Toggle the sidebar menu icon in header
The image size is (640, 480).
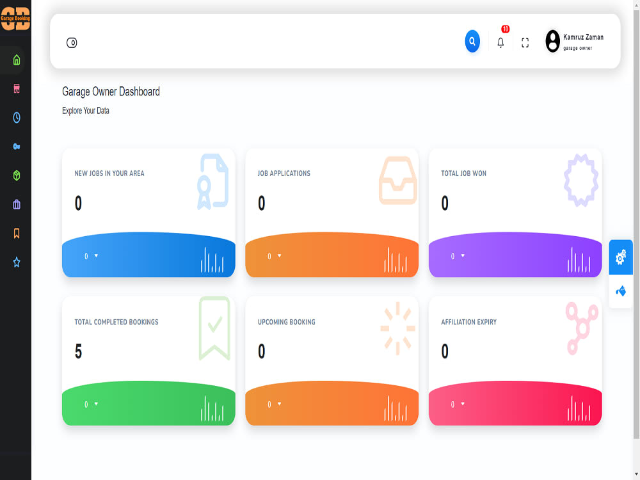pos(72,42)
